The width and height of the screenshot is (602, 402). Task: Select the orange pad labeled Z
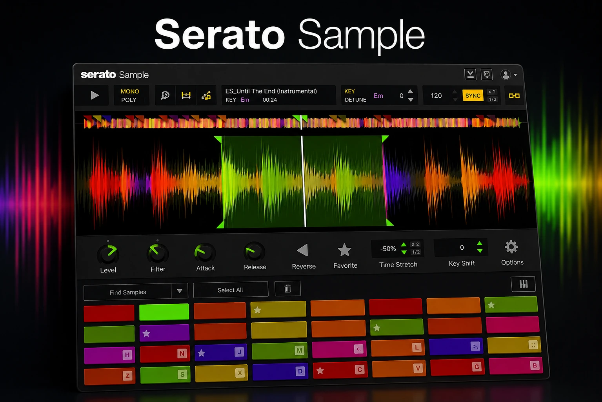(x=110, y=376)
